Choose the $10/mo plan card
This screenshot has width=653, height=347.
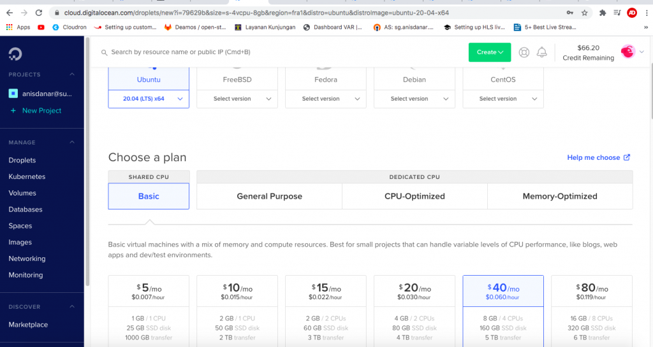237,311
